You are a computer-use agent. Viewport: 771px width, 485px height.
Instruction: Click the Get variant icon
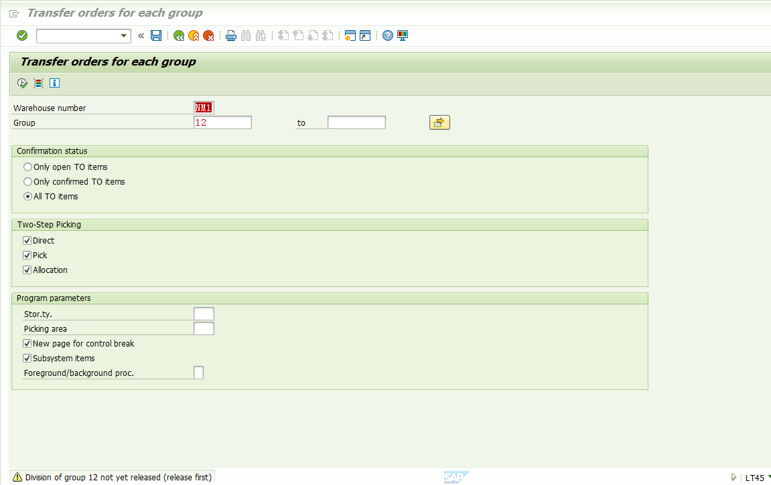pos(39,83)
